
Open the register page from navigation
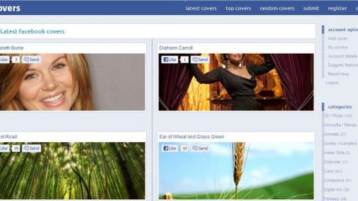click(x=337, y=8)
